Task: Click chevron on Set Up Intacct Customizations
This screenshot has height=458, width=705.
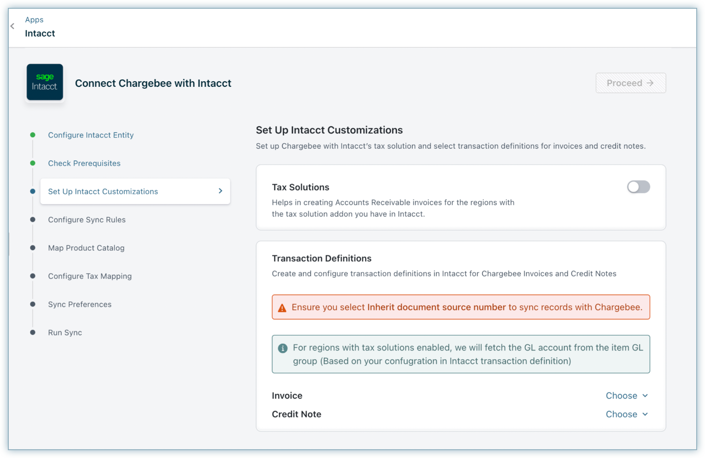Action: coord(220,191)
